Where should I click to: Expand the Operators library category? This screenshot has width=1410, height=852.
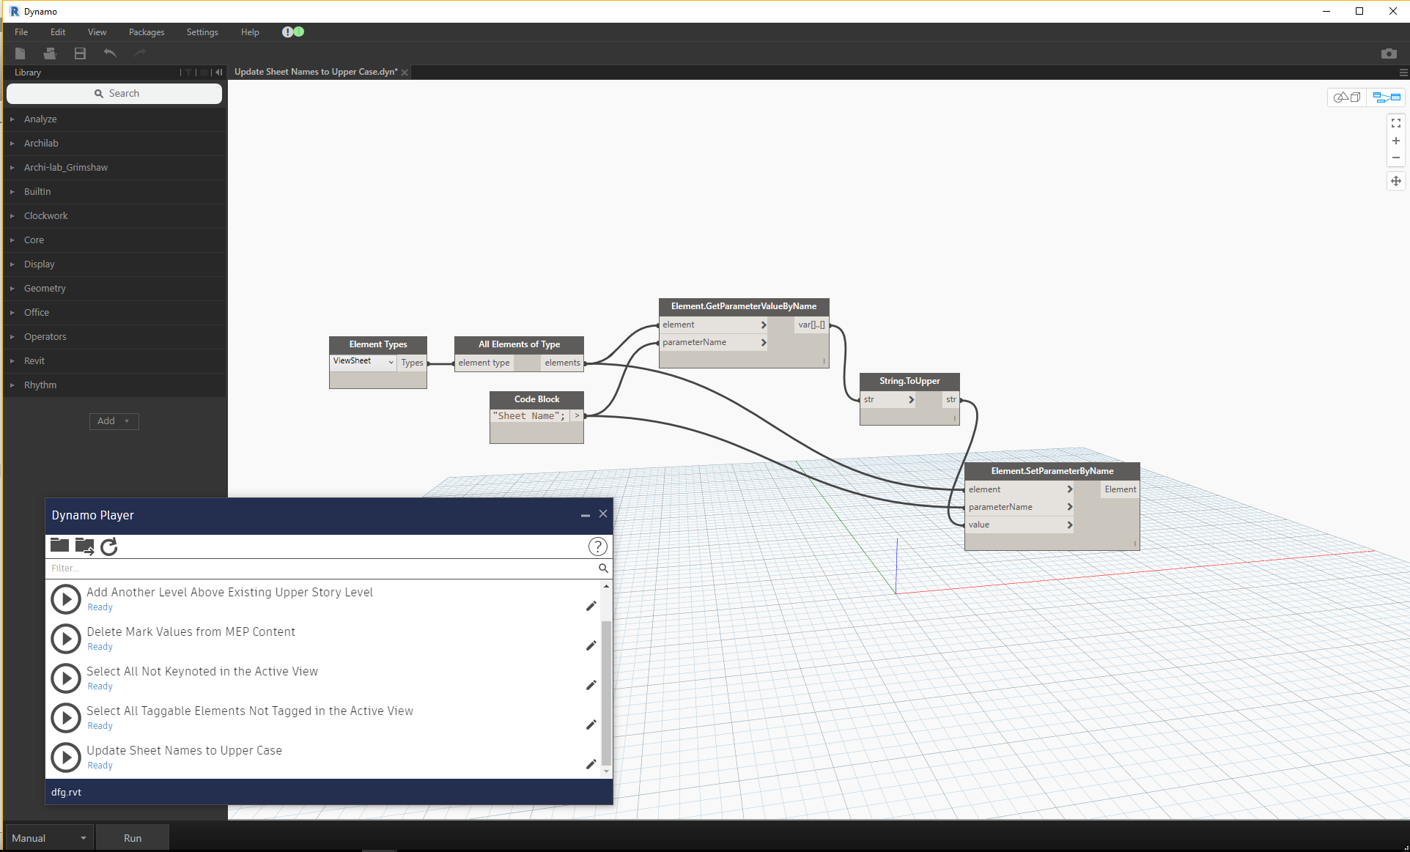click(x=114, y=337)
